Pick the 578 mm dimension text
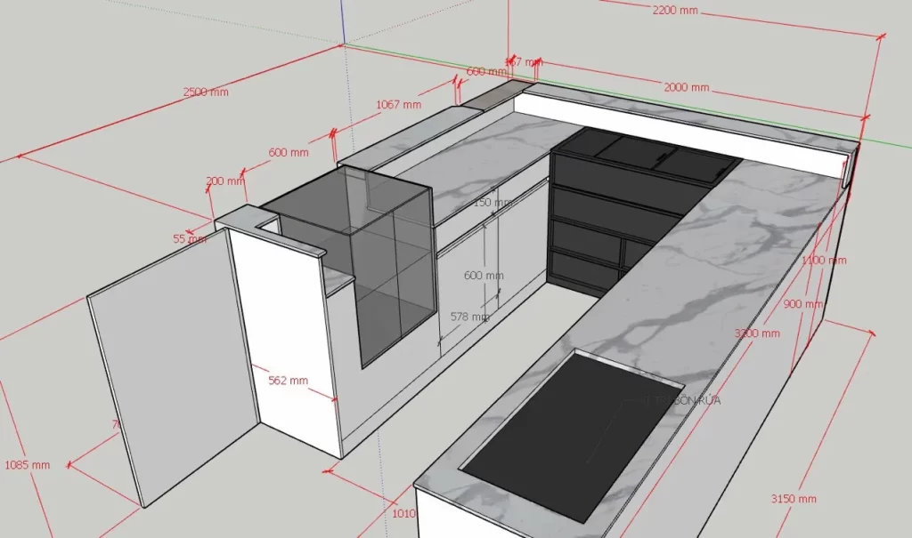Screen dimensions: 912x538 pos(469,317)
